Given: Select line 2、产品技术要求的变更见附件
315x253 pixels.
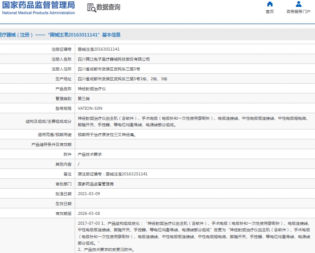Looking at the screenshot, I should (x=106, y=250).
